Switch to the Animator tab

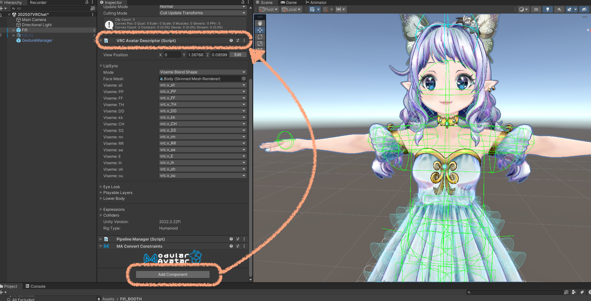coord(316,3)
